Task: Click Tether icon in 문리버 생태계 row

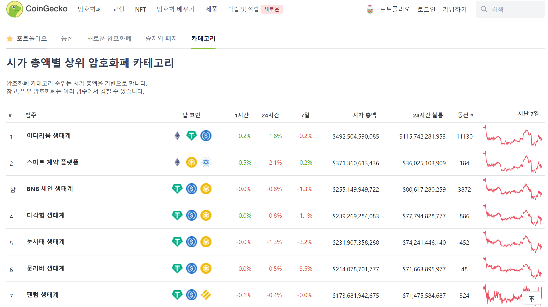Action: (177, 268)
